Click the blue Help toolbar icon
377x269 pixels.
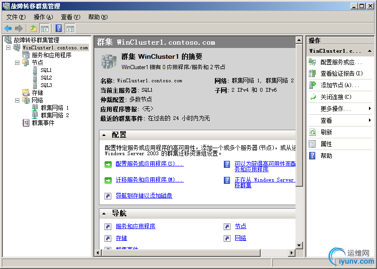coord(58,29)
